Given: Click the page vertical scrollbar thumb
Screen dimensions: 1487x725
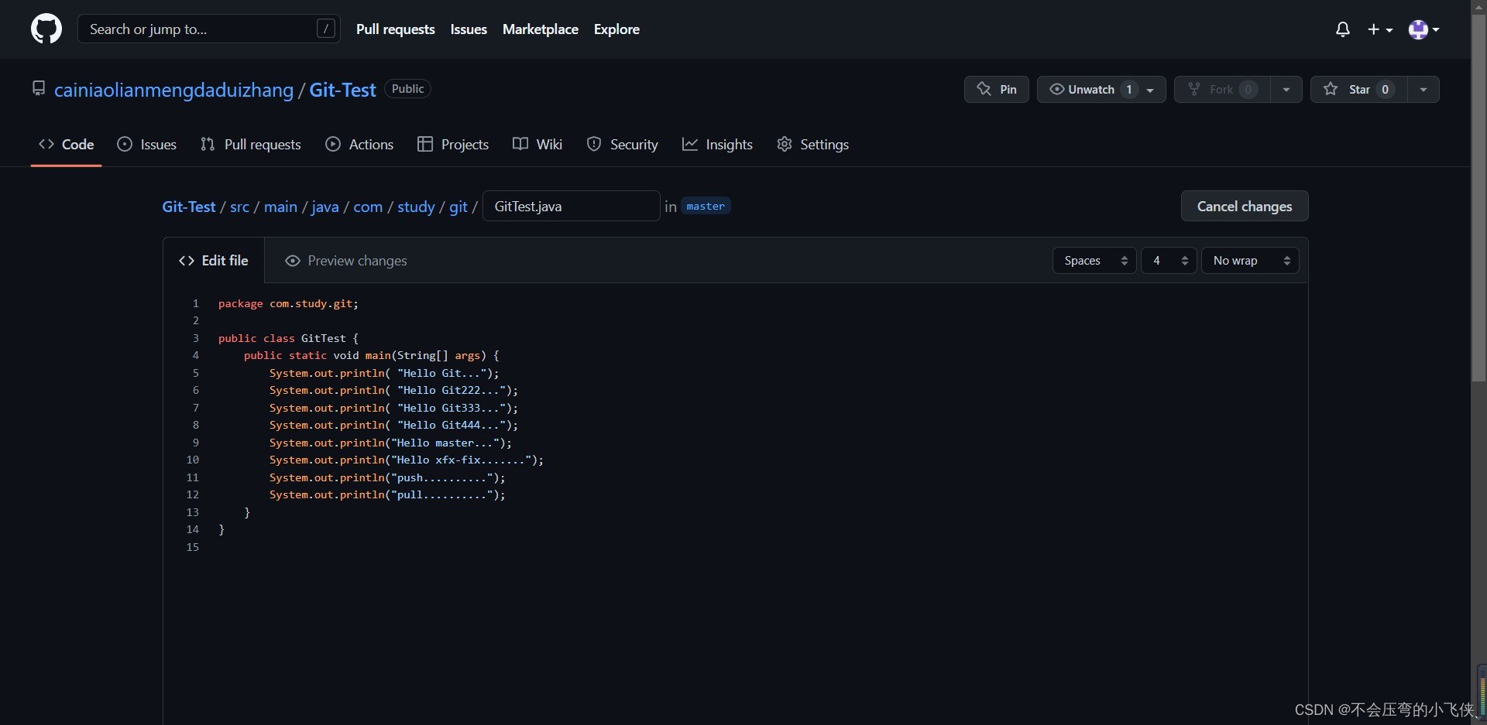Looking at the screenshot, I should pyautogui.click(x=1478, y=197).
